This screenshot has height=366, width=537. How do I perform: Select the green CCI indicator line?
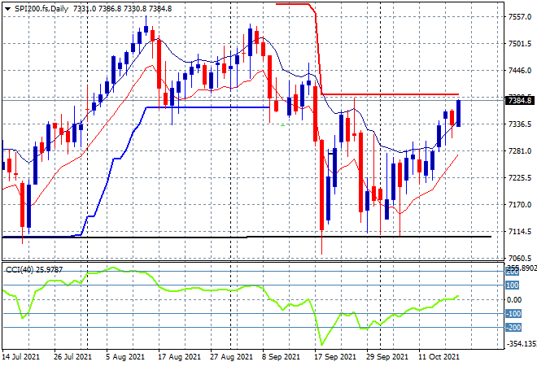tap(230, 290)
